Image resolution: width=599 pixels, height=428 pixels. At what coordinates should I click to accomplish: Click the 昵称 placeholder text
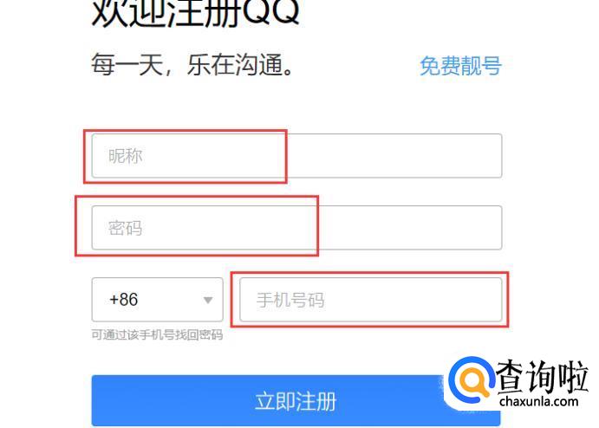pyautogui.click(x=126, y=156)
